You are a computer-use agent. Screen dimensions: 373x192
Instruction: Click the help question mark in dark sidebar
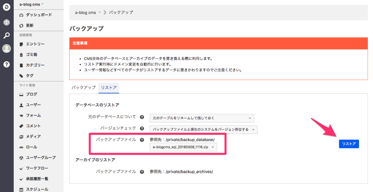[x=6, y=64]
